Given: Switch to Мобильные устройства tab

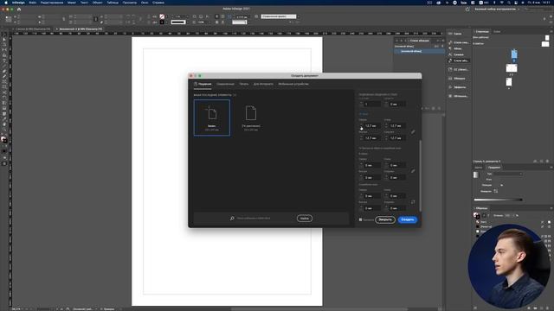Looking at the screenshot, I should [x=293, y=84].
